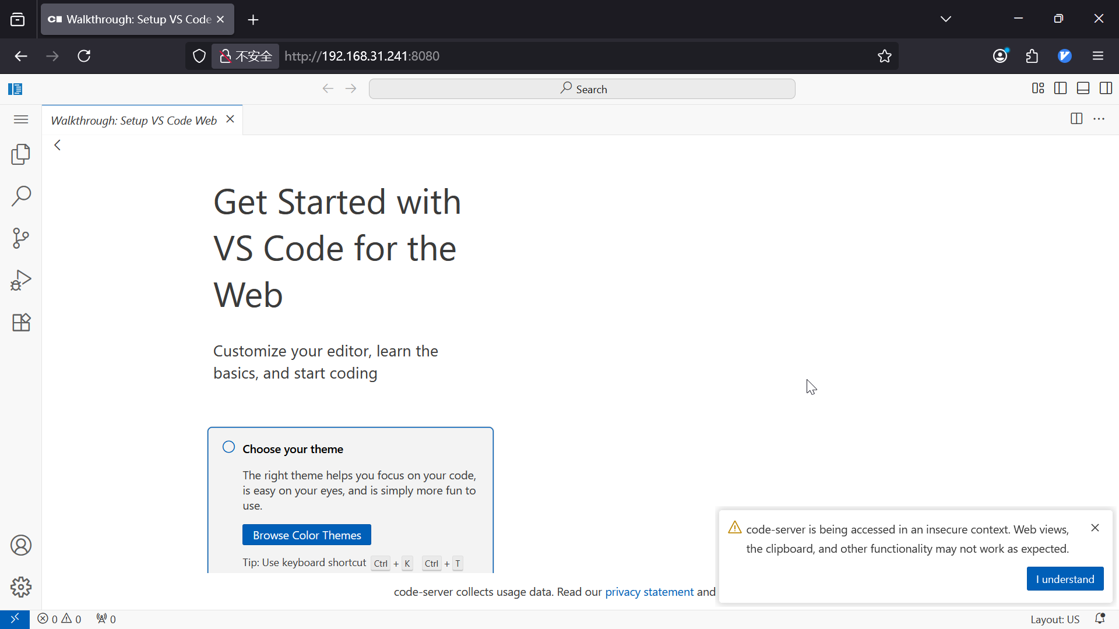Open the remote indicator in the status bar
Image resolution: width=1119 pixels, height=629 pixels.
(x=15, y=619)
